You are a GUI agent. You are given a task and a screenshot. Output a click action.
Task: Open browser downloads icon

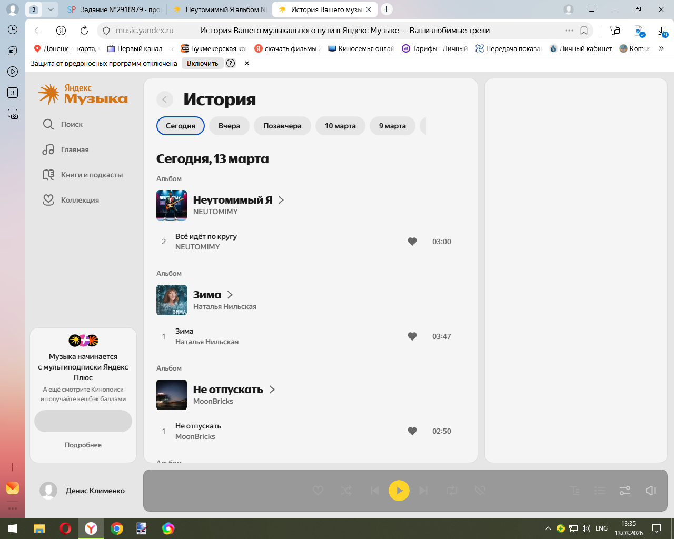(x=662, y=32)
